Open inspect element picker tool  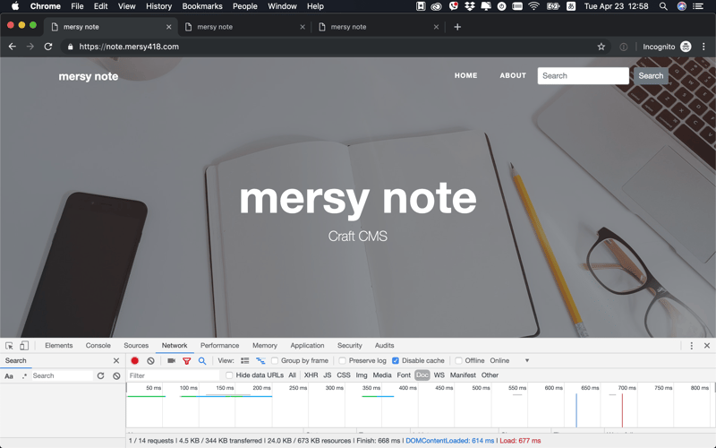pyautogui.click(x=9, y=346)
